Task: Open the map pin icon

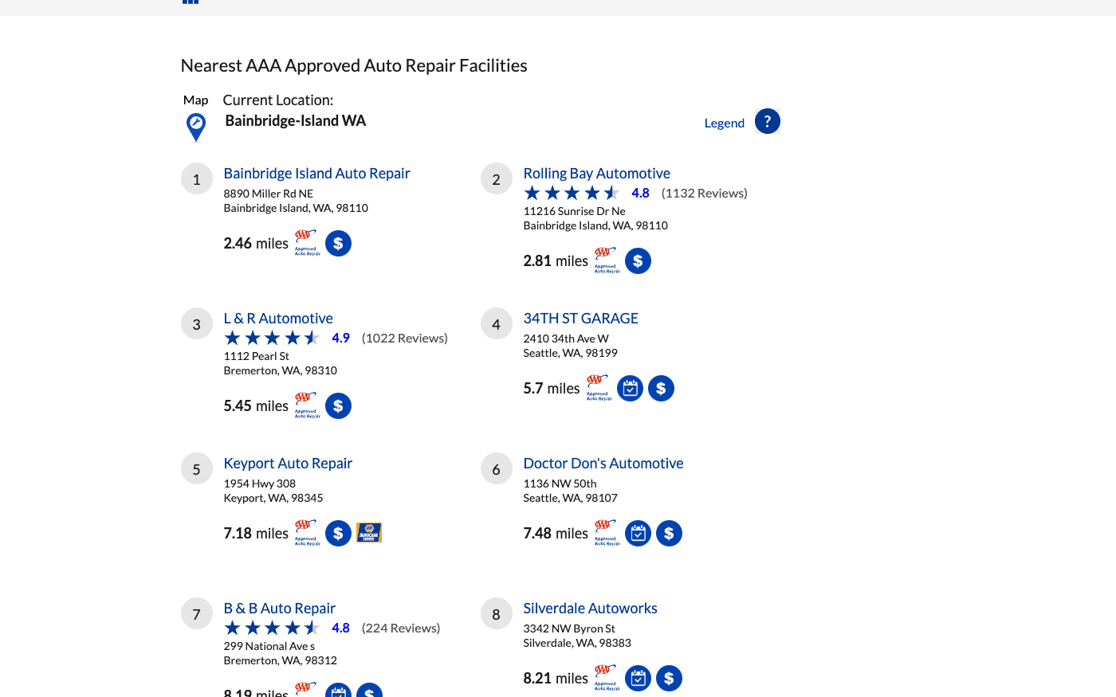Action: click(x=195, y=127)
